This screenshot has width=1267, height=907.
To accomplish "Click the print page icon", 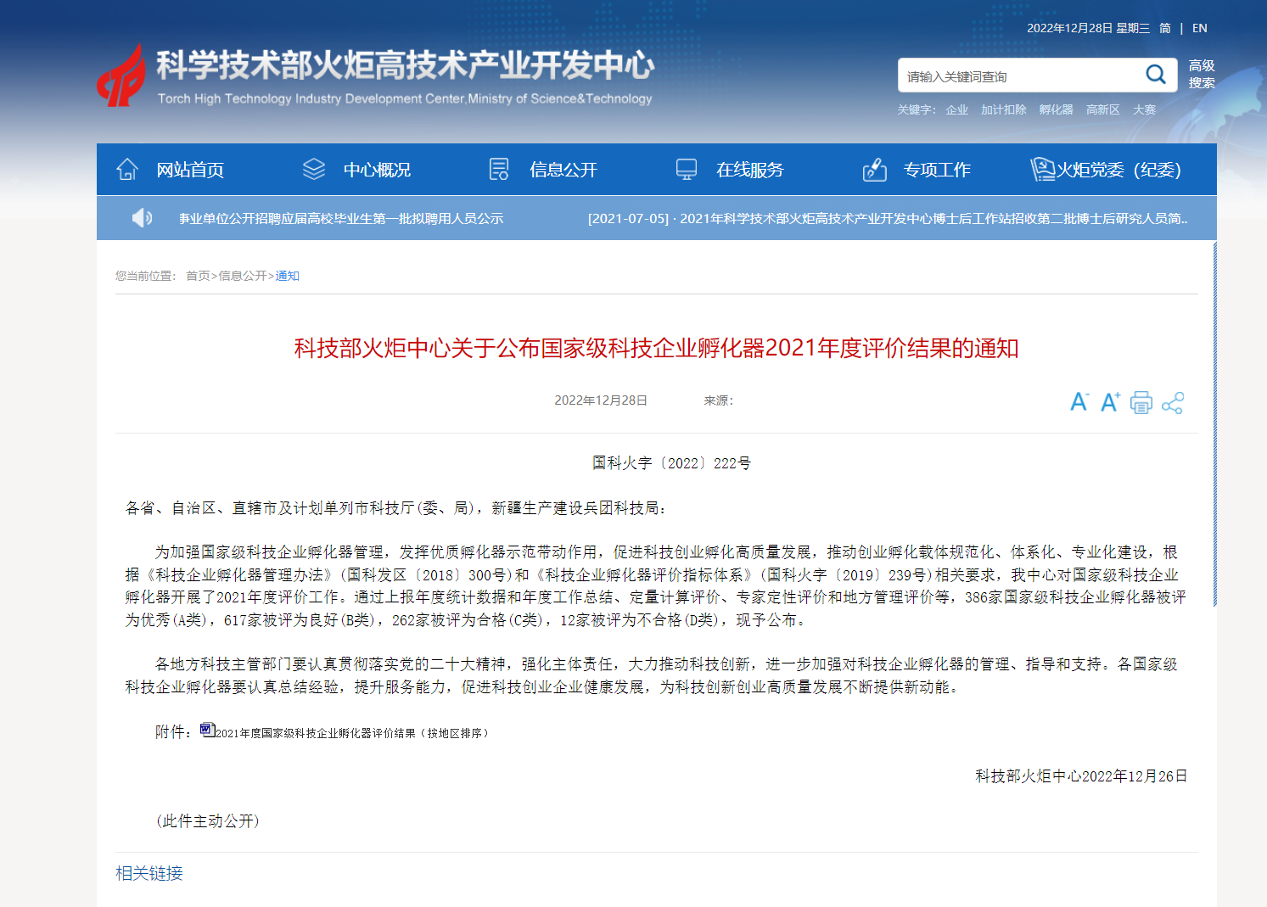I will coord(1141,402).
